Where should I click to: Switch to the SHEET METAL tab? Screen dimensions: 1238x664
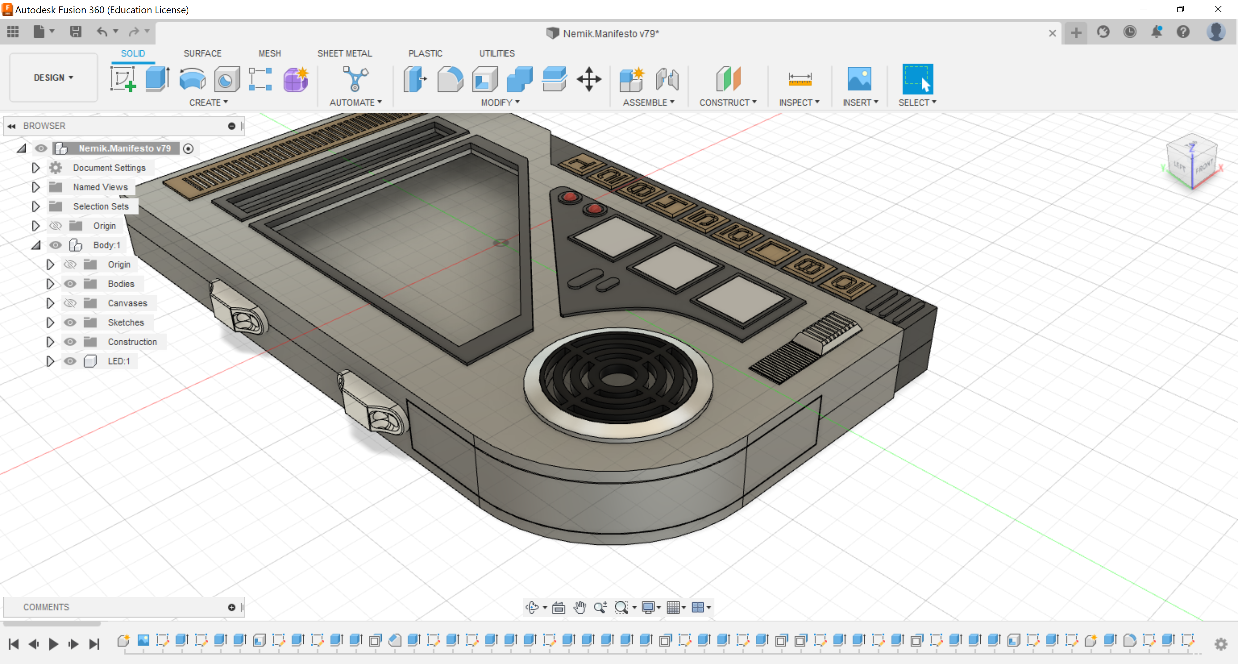click(x=345, y=53)
